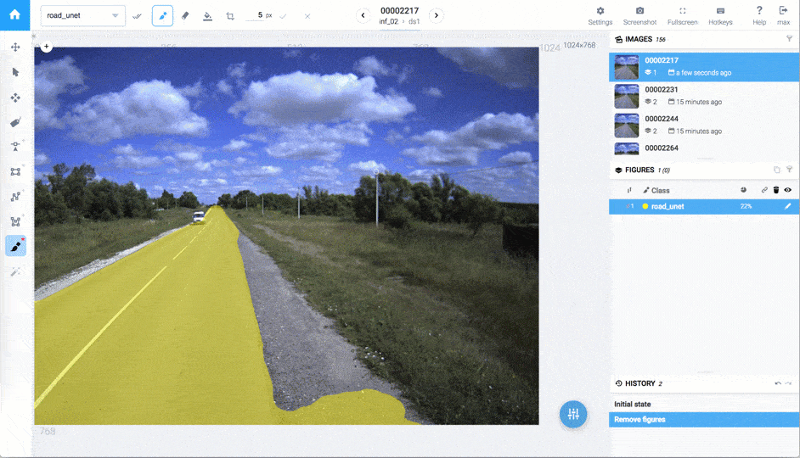Select 'Initial state' in History

coord(632,405)
